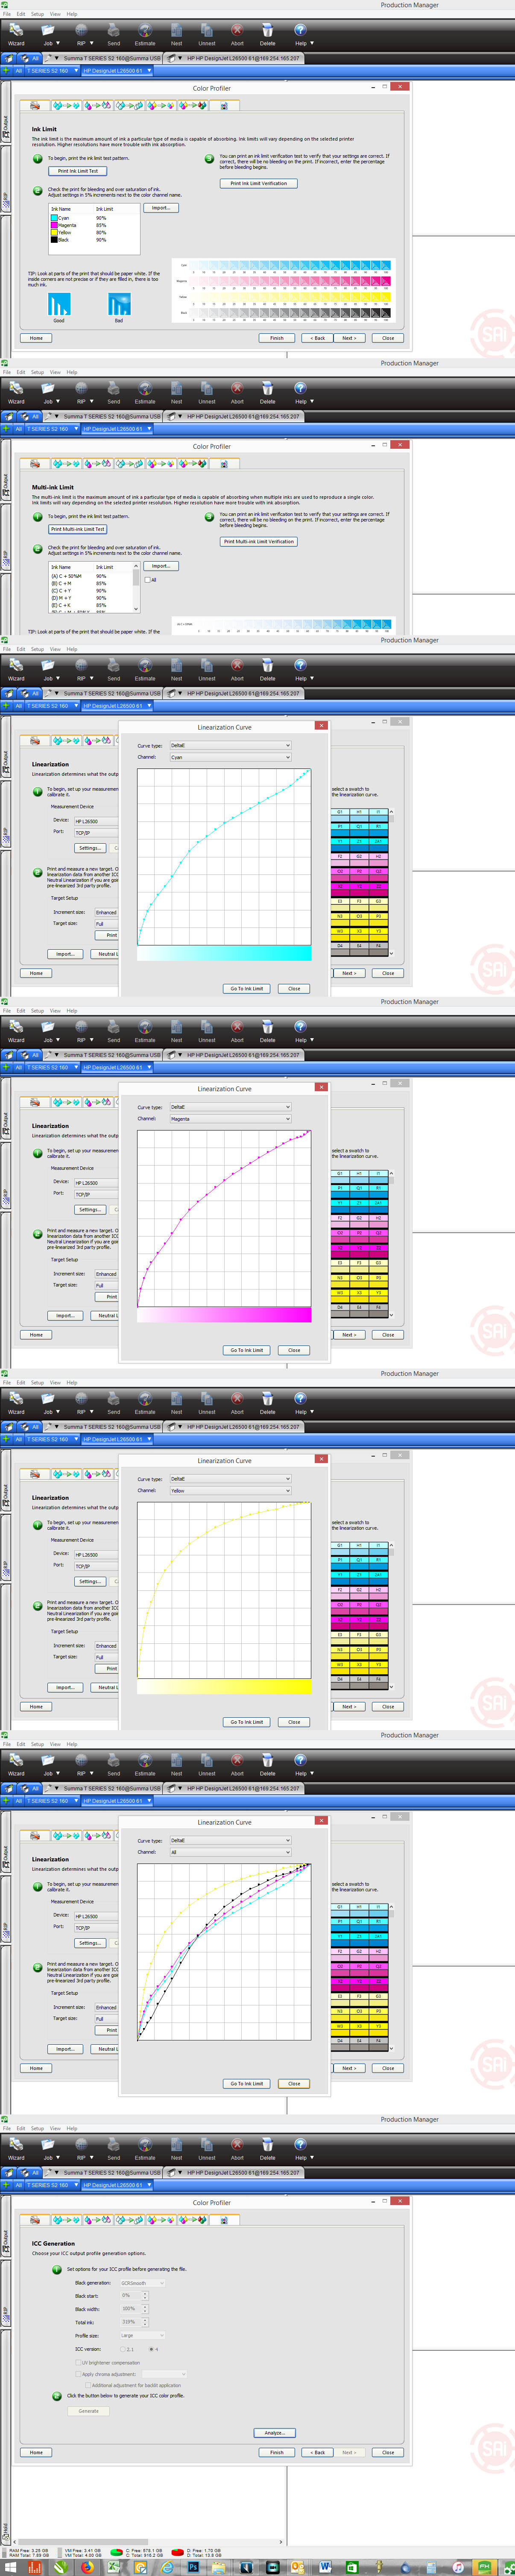Open the Channel dropdown showing Yellow
Image resolution: width=515 pixels, height=2576 pixels.
tap(230, 1491)
